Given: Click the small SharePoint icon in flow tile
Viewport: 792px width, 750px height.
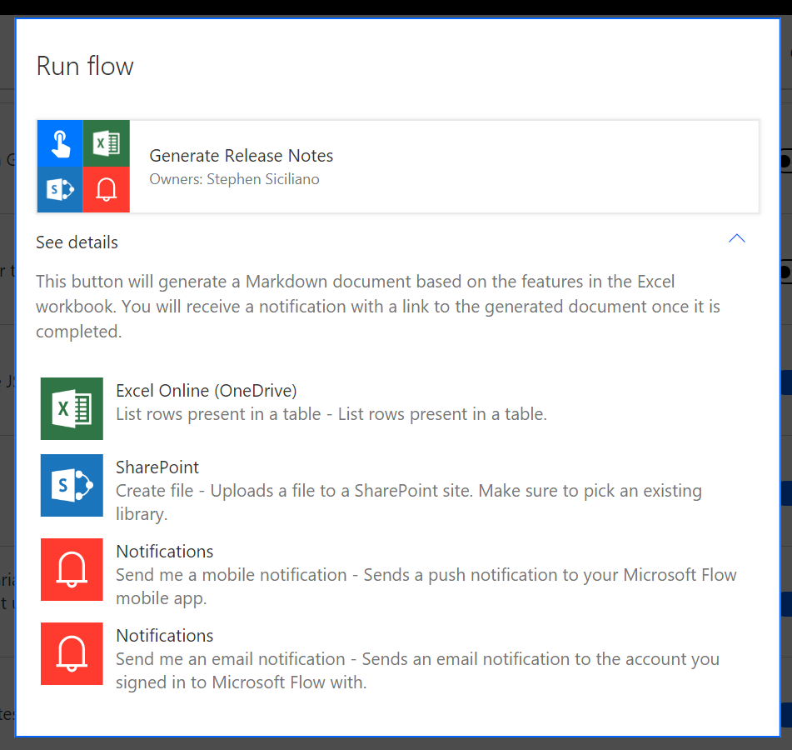Looking at the screenshot, I should 60,190.
